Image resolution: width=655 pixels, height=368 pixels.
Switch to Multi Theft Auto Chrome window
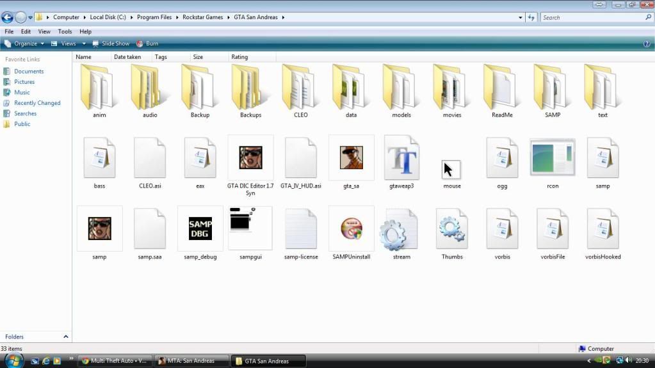point(115,361)
